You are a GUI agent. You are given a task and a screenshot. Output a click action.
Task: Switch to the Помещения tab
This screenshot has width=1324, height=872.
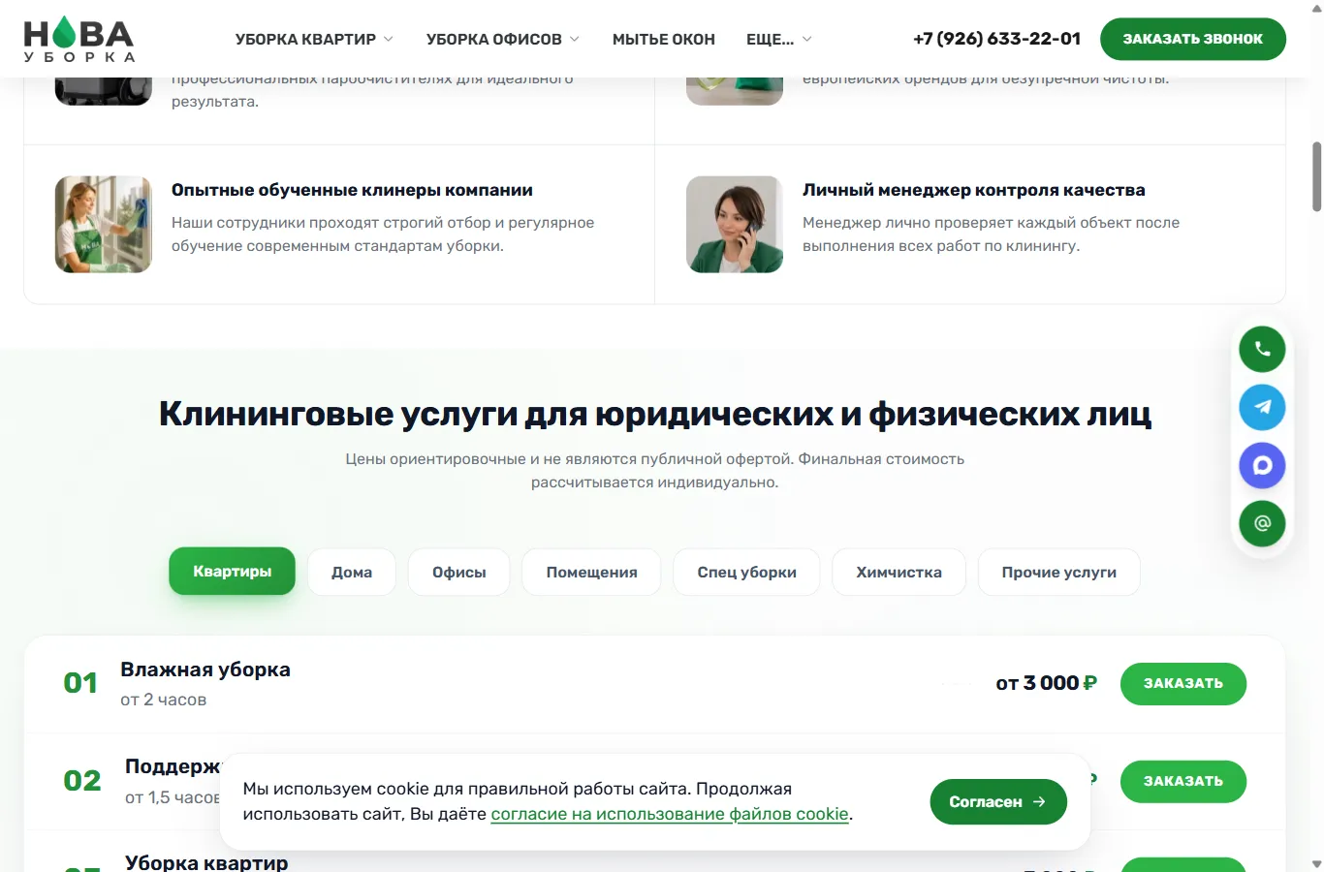(x=591, y=572)
